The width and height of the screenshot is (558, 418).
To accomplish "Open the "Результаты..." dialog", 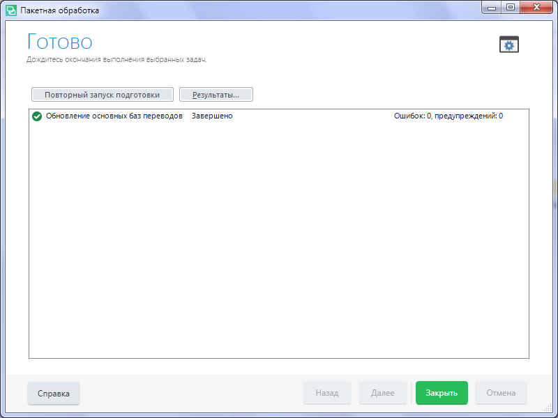I will point(216,95).
